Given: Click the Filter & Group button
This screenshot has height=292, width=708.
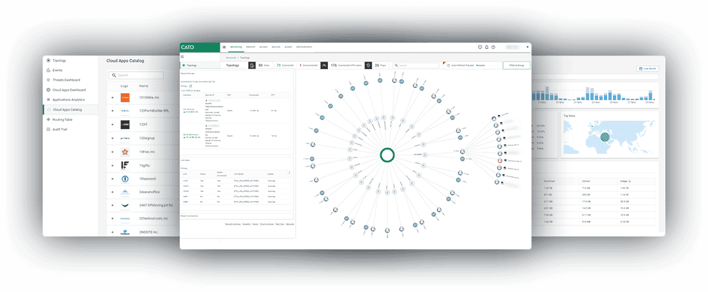Looking at the screenshot, I should 516,65.
